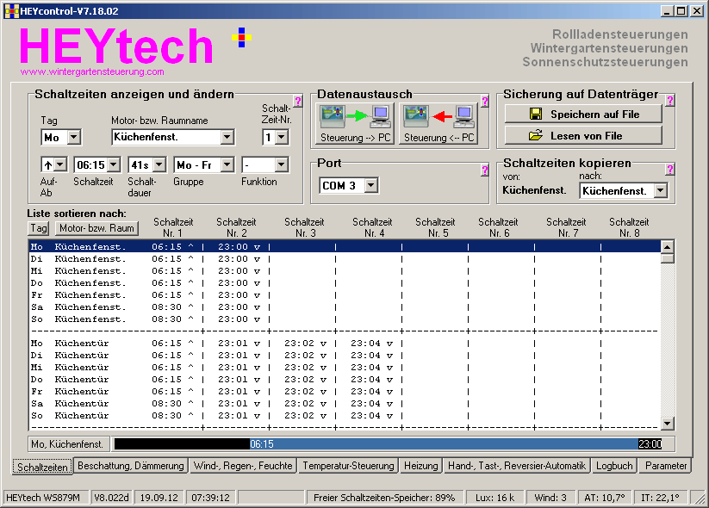Click the Lux: 16 k status entry
The image size is (709, 508).
(x=494, y=498)
